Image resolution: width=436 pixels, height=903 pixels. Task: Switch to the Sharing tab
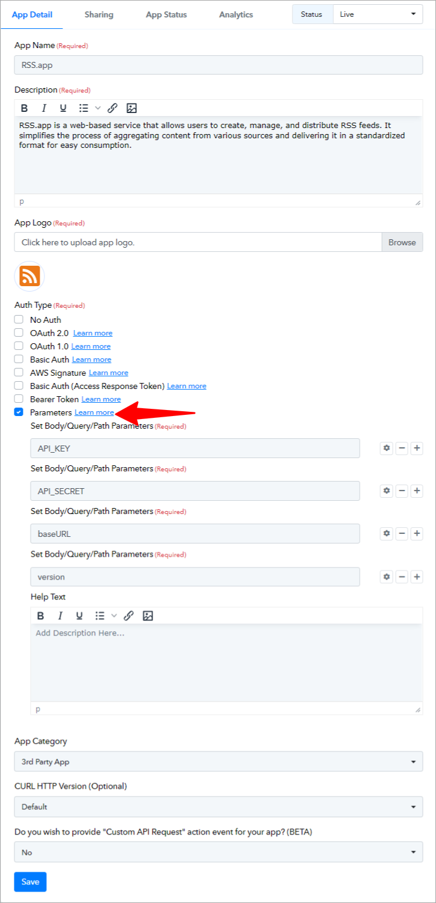99,14
